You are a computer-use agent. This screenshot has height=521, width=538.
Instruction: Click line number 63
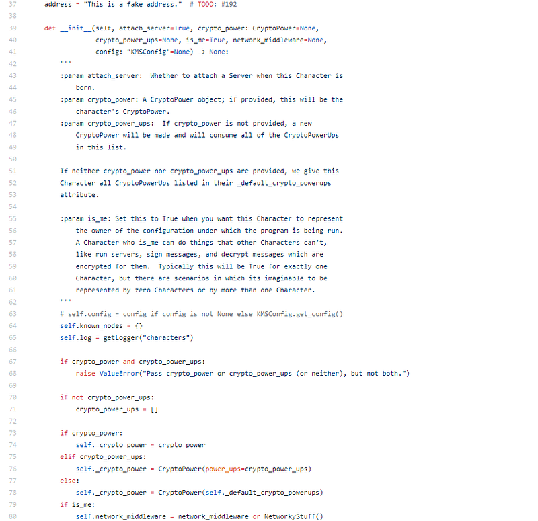(x=13, y=314)
